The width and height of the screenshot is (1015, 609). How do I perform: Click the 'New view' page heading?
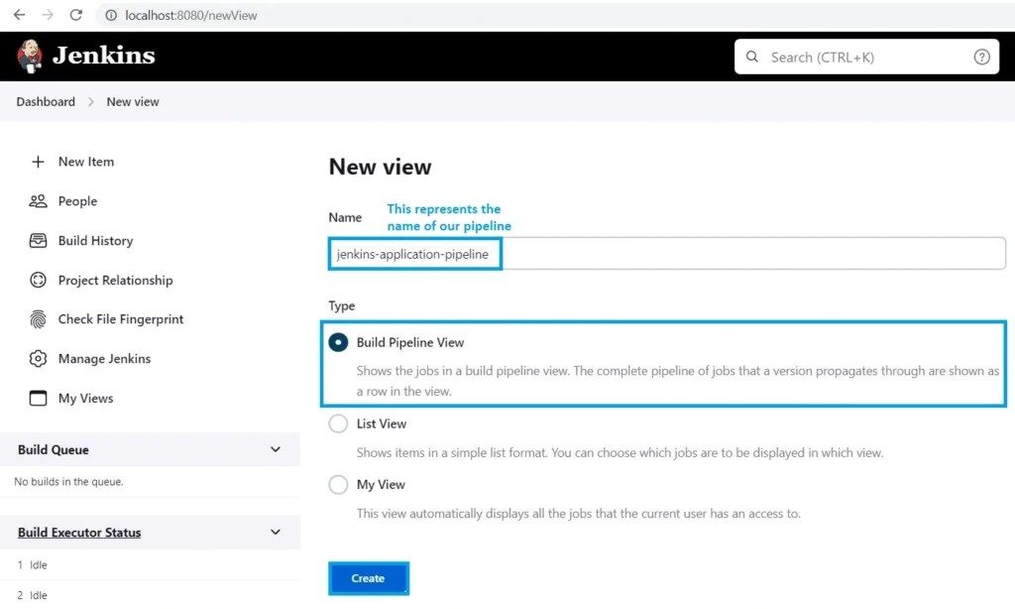click(x=380, y=167)
